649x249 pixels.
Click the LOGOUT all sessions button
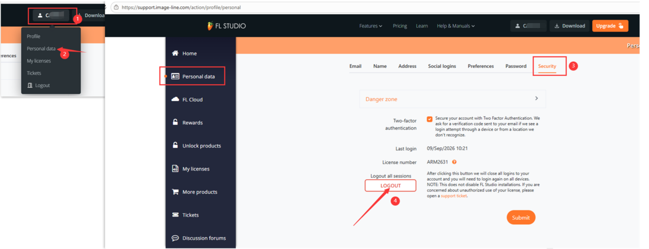tap(391, 186)
